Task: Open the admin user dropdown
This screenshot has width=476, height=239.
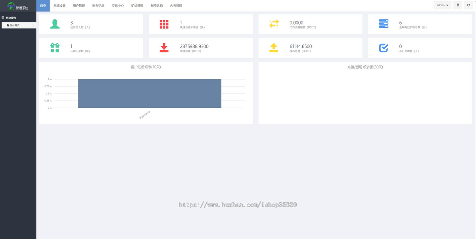Action: (442, 5)
